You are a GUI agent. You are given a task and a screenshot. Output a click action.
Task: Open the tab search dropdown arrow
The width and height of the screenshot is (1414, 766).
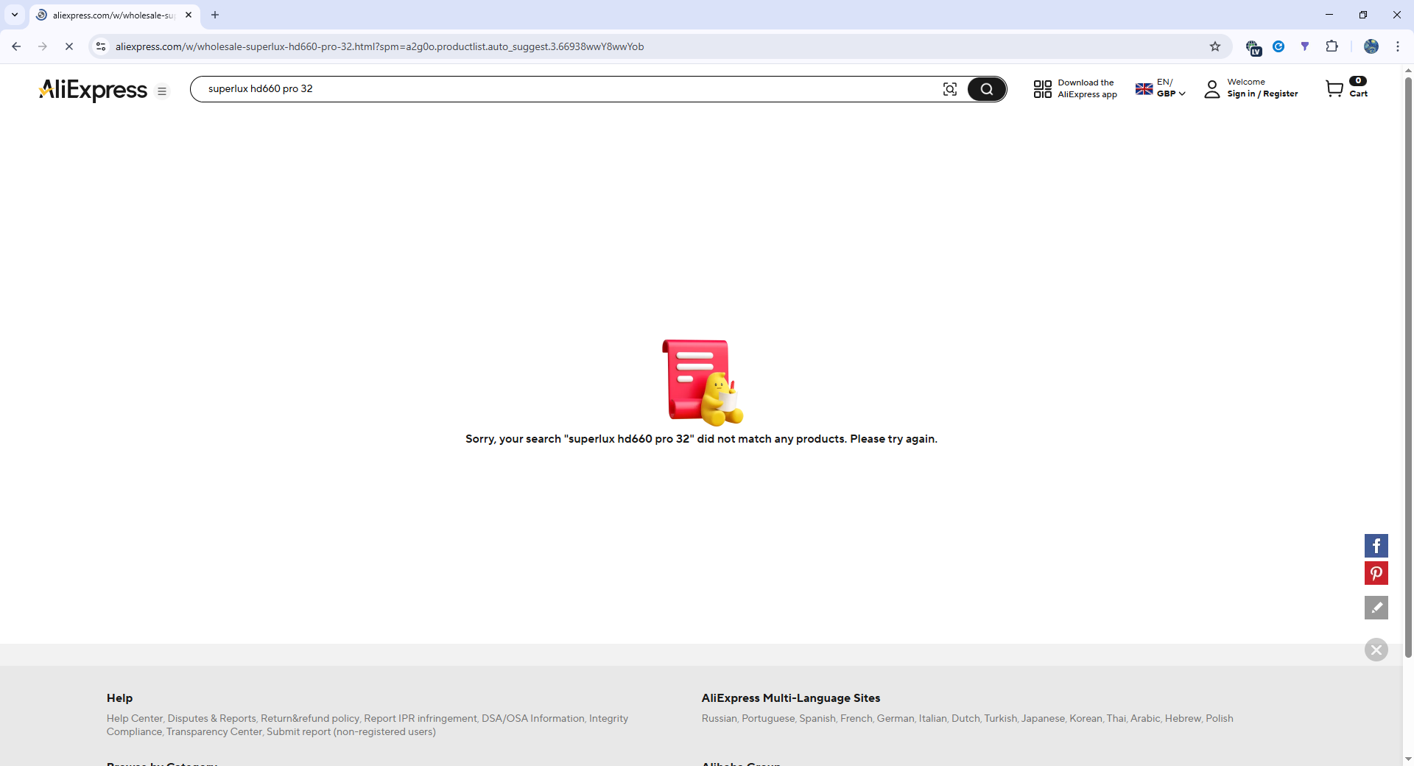pos(15,15)
